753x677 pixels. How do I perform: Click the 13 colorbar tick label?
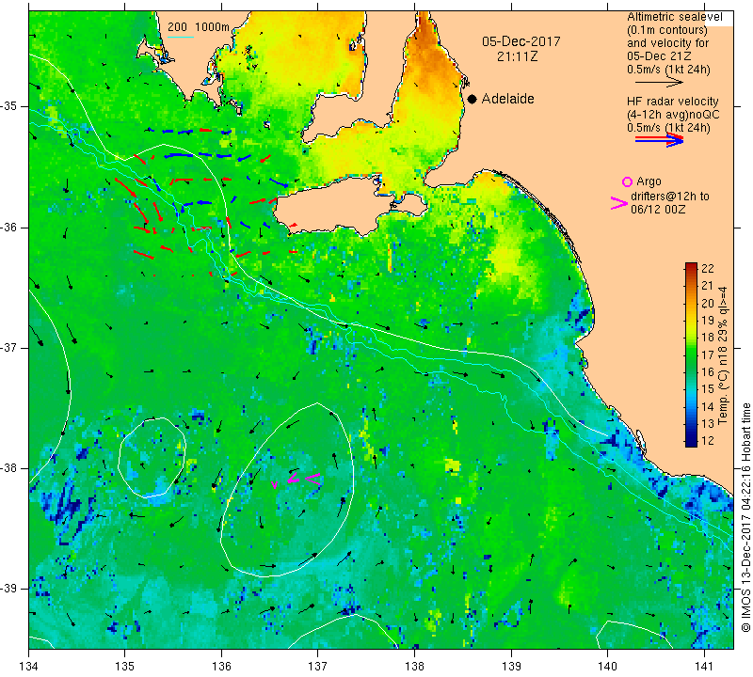(x=708, y=424)
